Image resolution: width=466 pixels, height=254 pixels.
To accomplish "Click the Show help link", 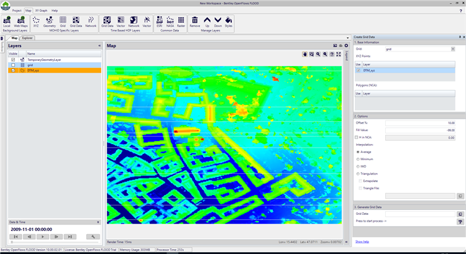I will (362, 242).
